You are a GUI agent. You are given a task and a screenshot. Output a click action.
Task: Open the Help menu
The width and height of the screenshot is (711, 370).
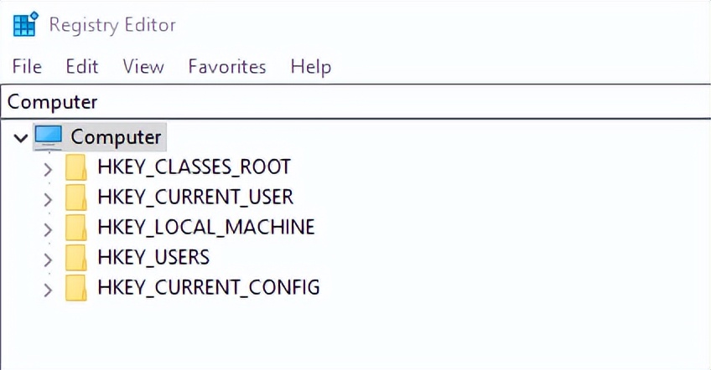[x=310, y=67]
